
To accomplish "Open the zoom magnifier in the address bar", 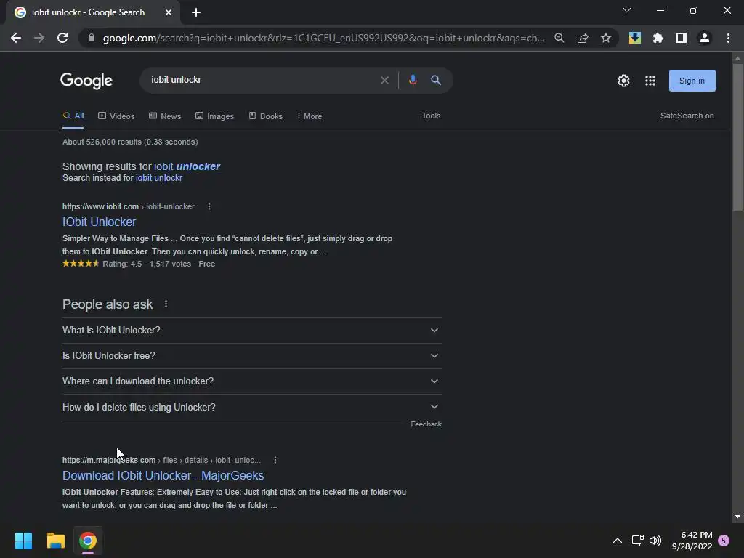I will tap(559, 38).
